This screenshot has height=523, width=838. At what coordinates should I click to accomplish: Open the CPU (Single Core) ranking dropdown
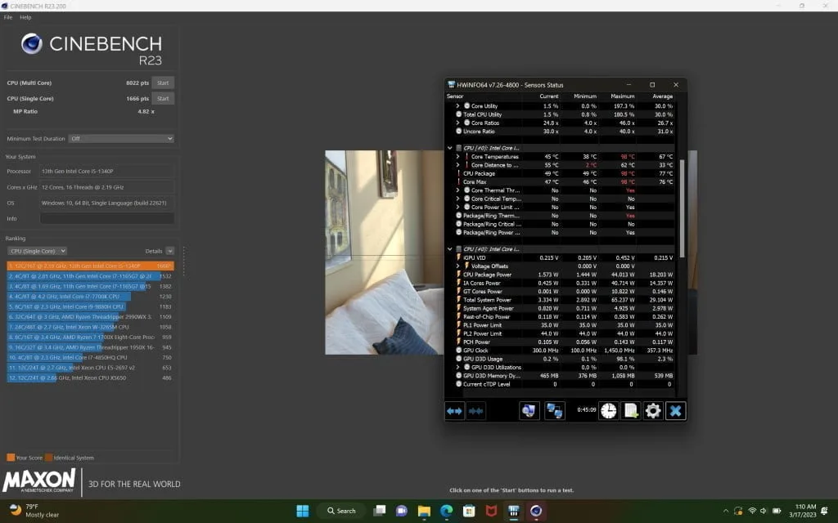click(x=37, y=251)
